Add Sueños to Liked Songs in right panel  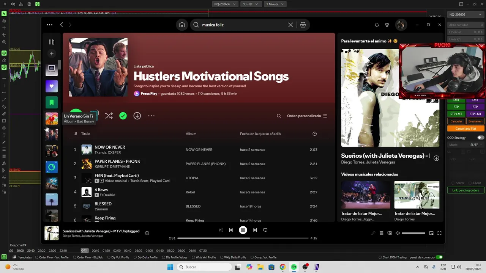click(x=436, y=158)
